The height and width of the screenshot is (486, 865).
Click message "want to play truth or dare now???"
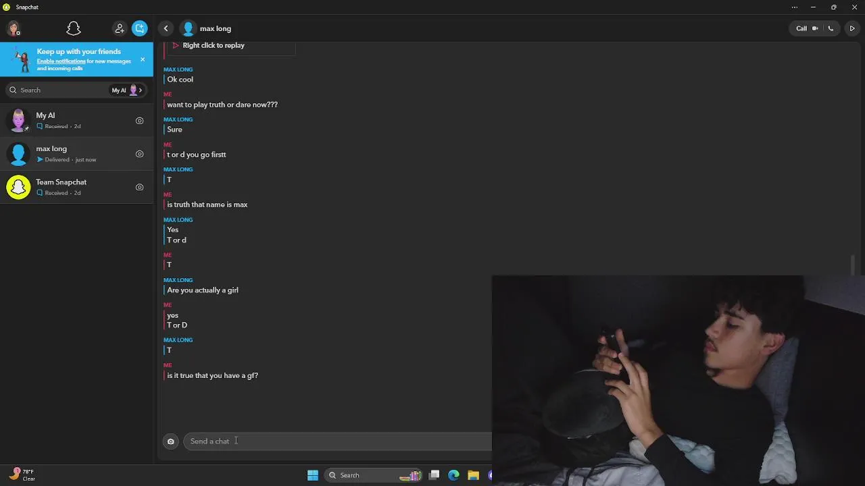(x=222, y=105)
